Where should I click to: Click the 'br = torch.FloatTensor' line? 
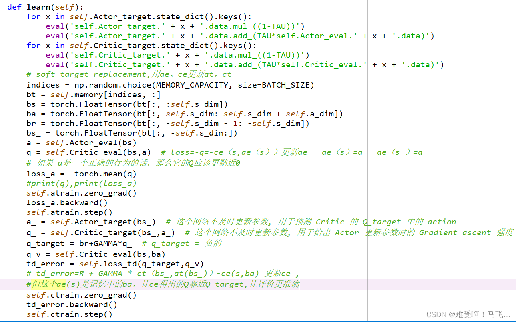[x=168, y=123]
